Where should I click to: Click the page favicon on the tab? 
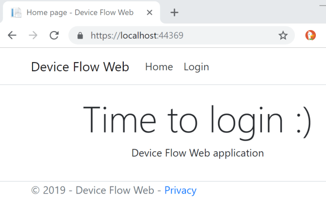click(16, 12)
